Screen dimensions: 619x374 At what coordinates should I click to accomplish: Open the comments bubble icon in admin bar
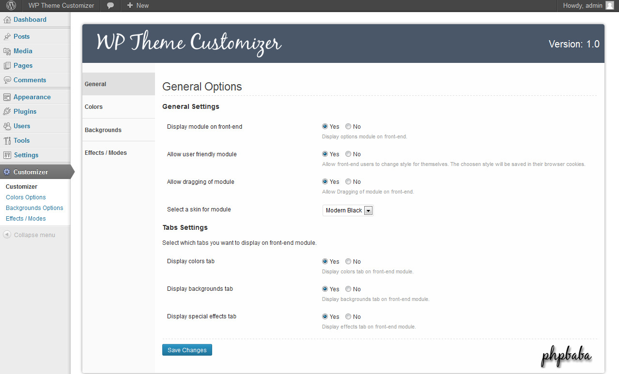(110, 6)
